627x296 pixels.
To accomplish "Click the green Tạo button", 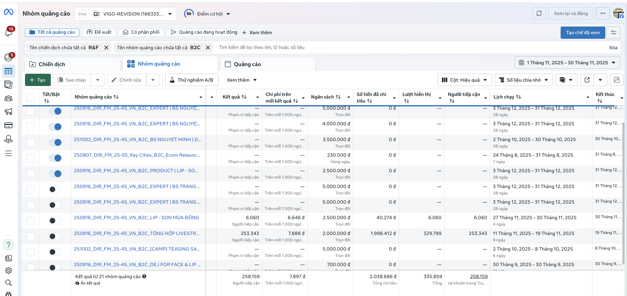I will click(38, 80).
